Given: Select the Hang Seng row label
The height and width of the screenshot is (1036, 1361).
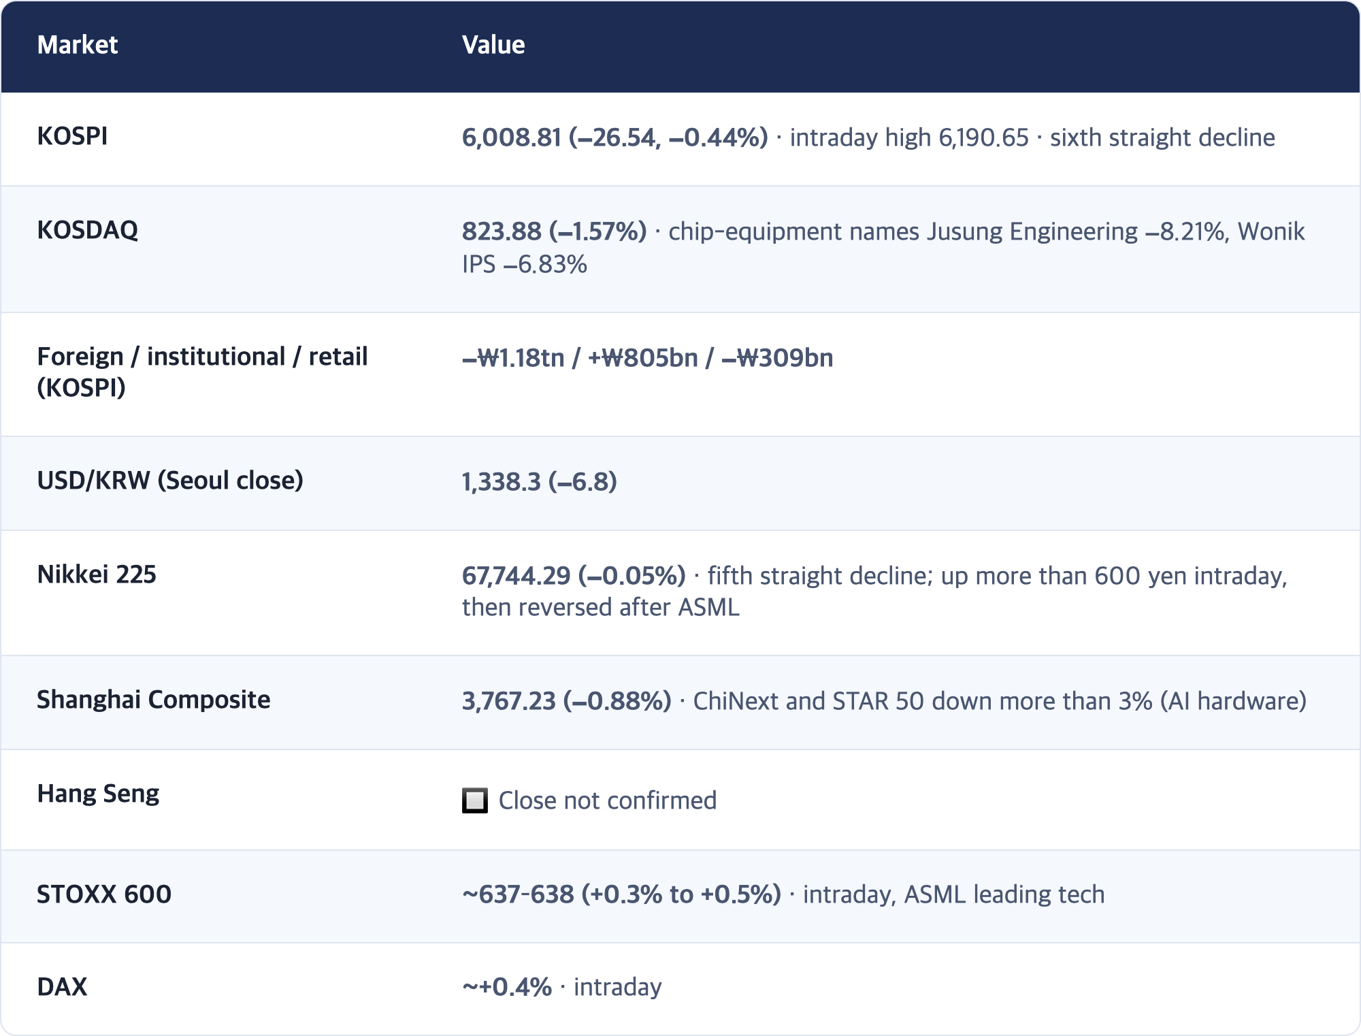Looking at the screenshot, I should (98, 794).
